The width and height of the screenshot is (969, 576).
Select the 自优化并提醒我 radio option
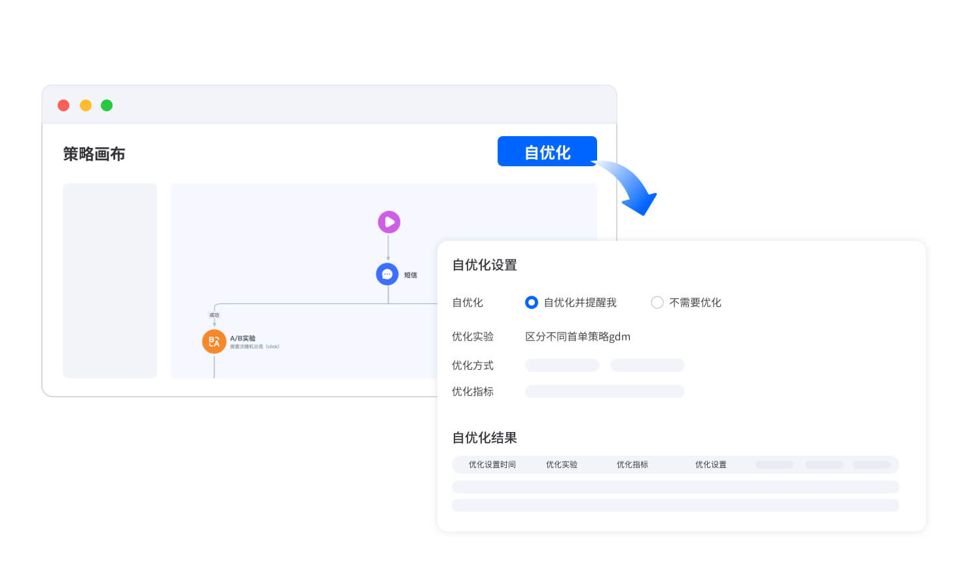[532, 302]
